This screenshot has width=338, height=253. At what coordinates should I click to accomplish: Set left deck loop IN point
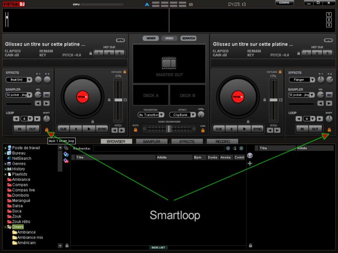point(19,129)
